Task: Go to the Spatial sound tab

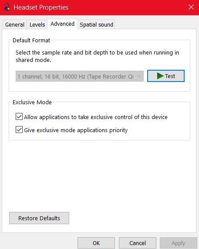Action: click(x=96, y=24)
